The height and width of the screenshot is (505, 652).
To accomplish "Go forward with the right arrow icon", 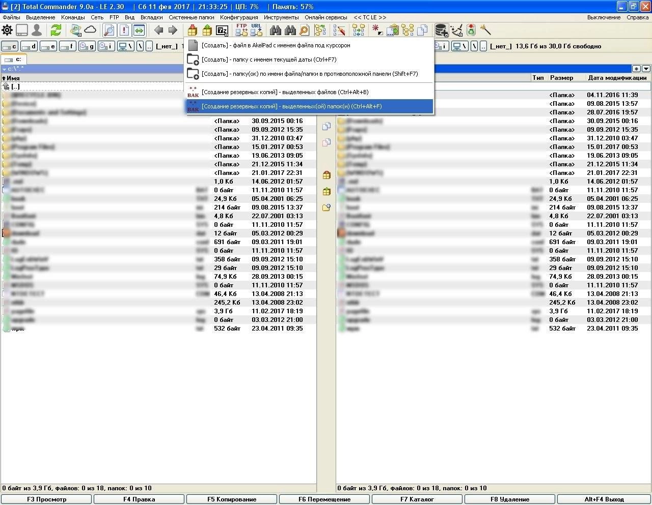I will point(173,30).
